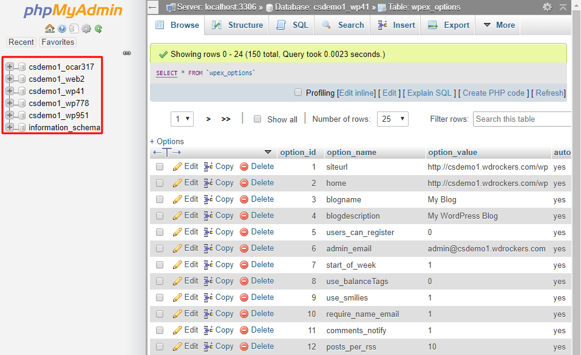The image size is (581, 355).
Task: Open the documentation help icon in the sidebar
Action: click(x=62, y=28)
